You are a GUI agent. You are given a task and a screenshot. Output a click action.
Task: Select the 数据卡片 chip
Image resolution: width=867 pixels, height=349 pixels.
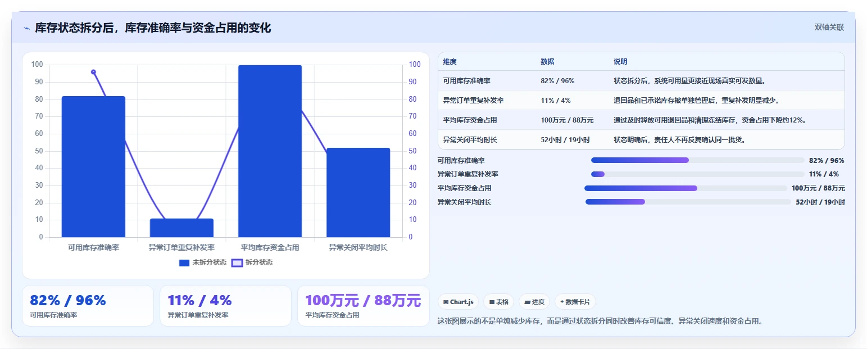575,302
